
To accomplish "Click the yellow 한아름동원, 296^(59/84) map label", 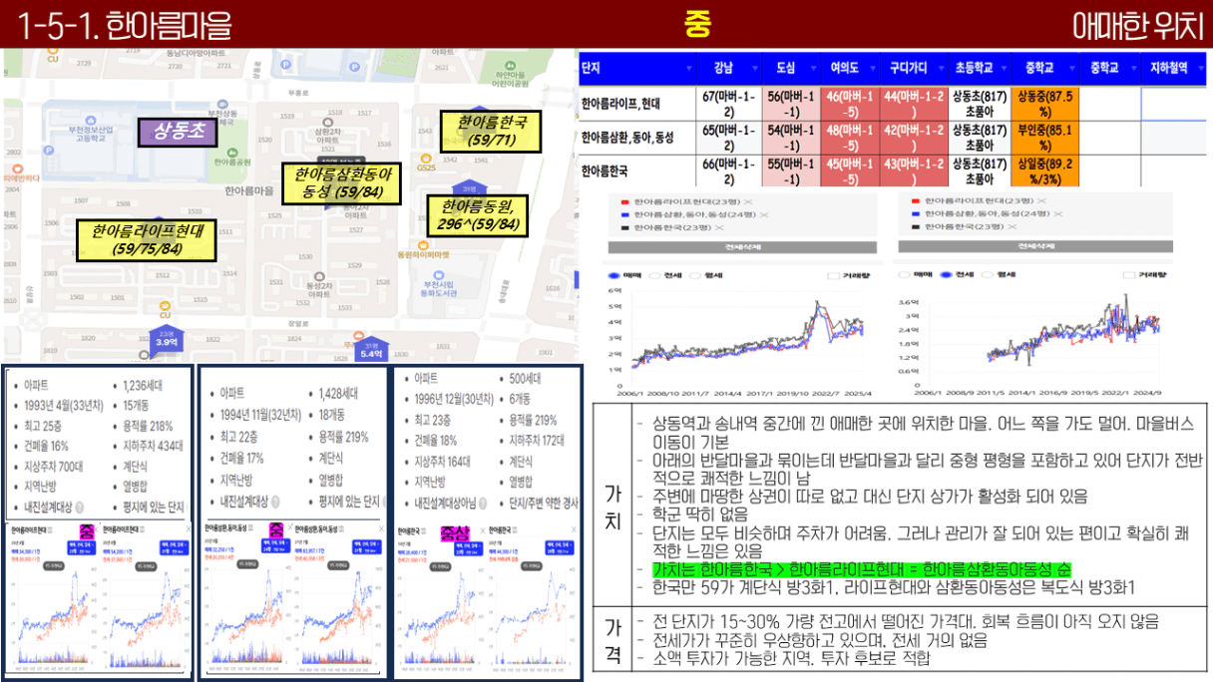I will pyautogui.click(x=477, y=215).
